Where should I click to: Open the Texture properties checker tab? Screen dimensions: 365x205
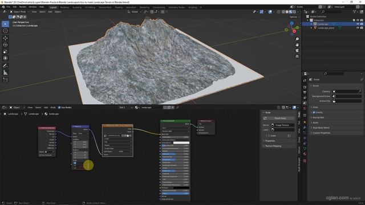[305, 161]
